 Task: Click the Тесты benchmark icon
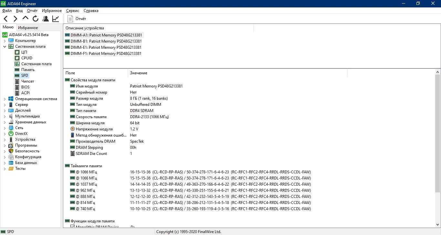click(x=11, y=169)
